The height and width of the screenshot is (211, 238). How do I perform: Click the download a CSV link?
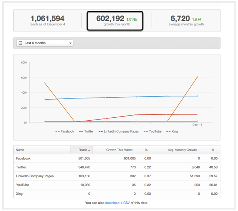[117, 203]
